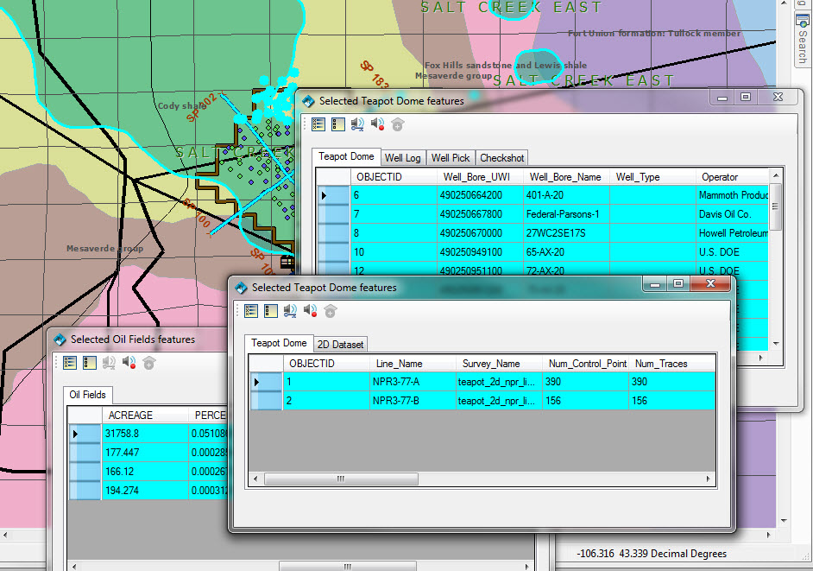The width and height of the screenshot is (813, 571).
Task: Click the ACREAGE cell showing 31758.8
Action: pos(145,434)
